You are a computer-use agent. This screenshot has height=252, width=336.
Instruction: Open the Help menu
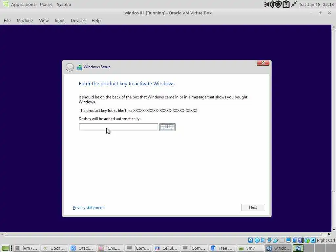(x=96, y=20)
